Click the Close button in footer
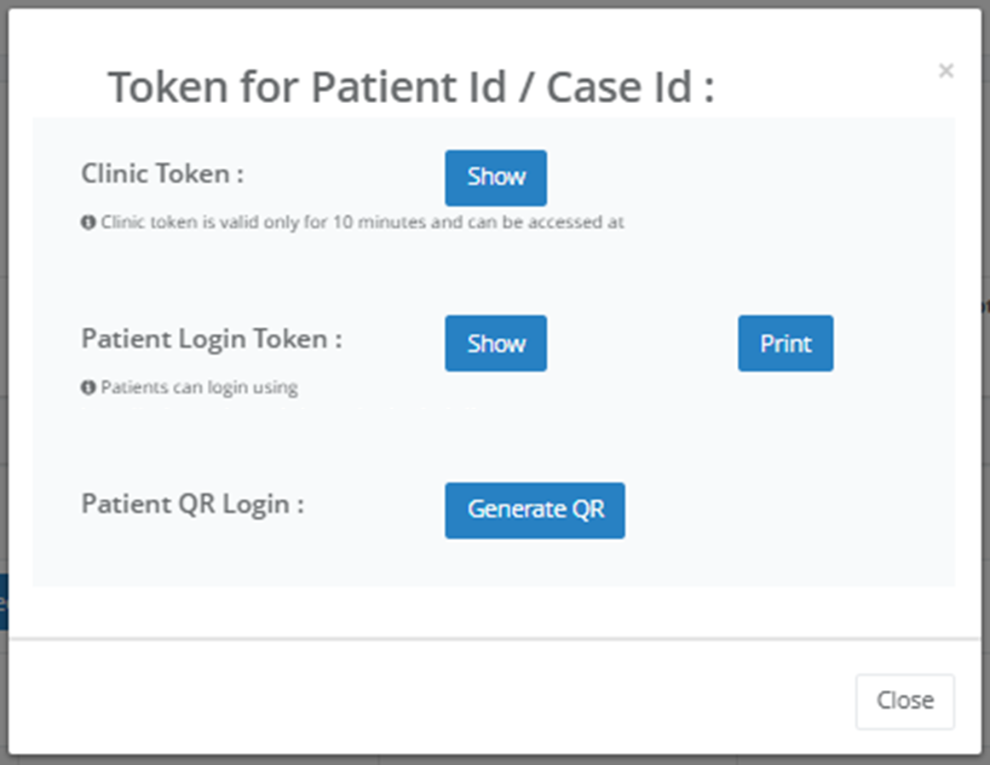 pos(904,701)
